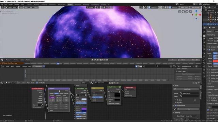Viewport: 218px width, 122px height.
Task: Open the node editor's editor type icon
Action: point(3,83)
